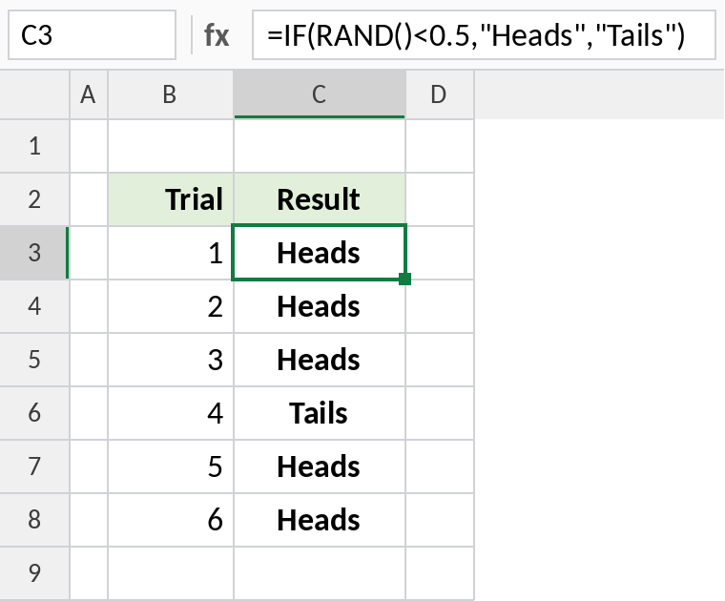This screenshot has height=601, width=725.
Task: Click the fx insert function icon
Action: pos(217,35)
